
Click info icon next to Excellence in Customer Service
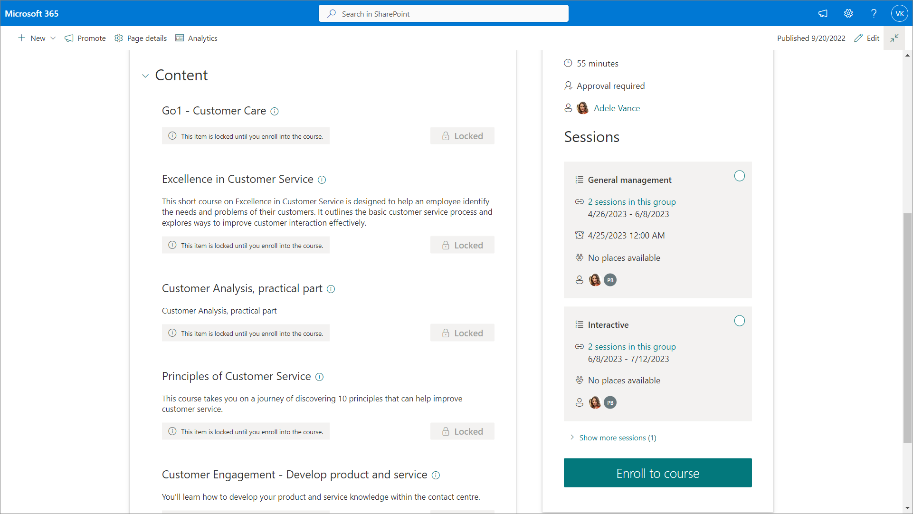coord(322,180)
